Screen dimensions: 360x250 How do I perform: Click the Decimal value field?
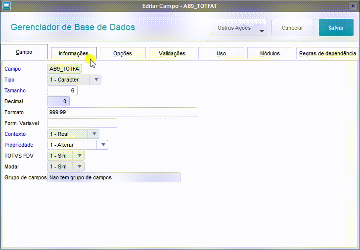click(58, 101)
